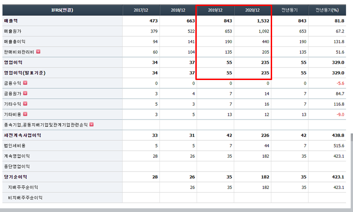
Task: Select the 중단영업이익 row label
Action: click(17, 166)
